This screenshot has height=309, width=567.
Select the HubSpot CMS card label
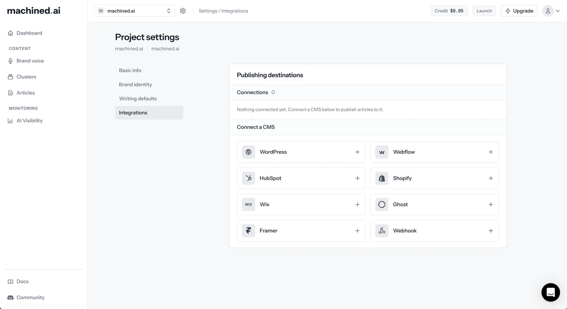coord(270,178)
